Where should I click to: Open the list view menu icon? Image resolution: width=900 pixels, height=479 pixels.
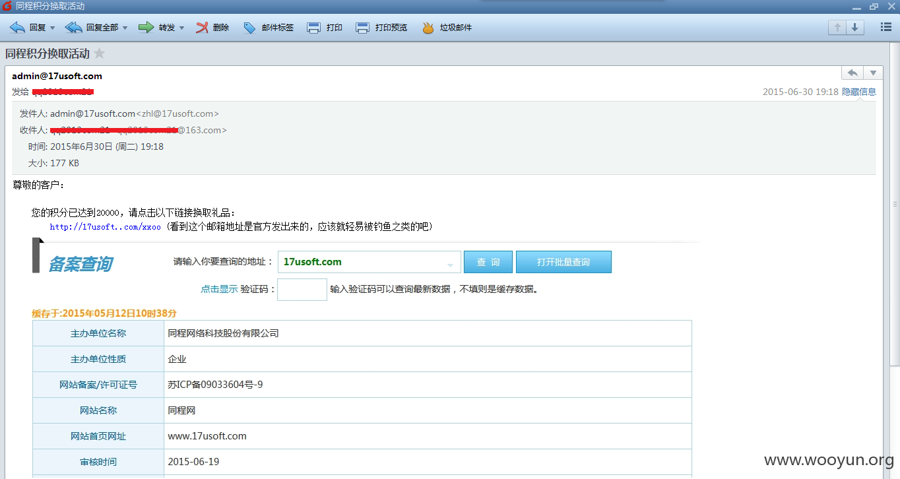886,27
